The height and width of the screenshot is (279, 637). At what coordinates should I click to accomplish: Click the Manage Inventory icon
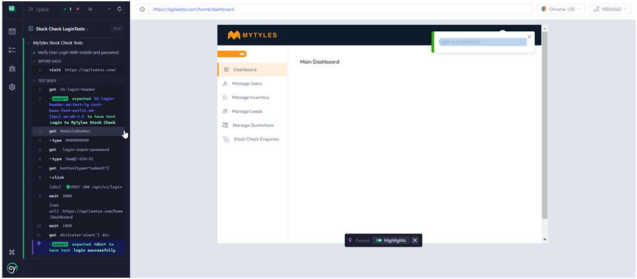coord(225,98)
